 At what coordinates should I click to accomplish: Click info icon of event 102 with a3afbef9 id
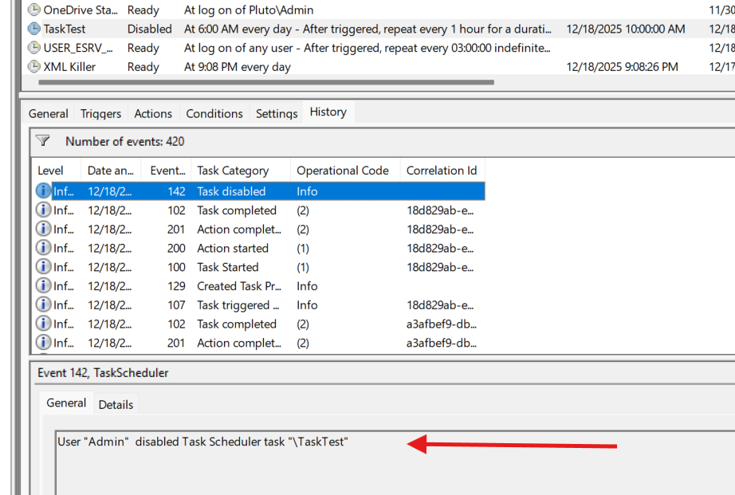pyautogui.click(x=43, y=324)
